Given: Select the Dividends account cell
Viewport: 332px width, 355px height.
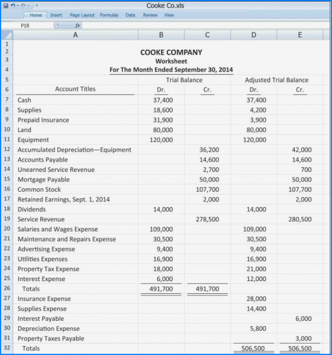Looking at the screenshot, I should coord(76,209).
